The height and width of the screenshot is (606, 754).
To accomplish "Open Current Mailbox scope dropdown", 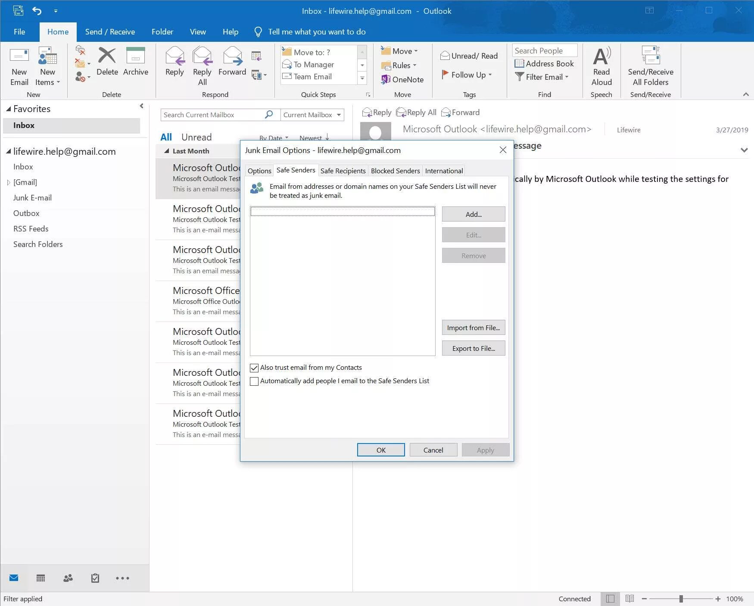I will pyautogui.click(x=312, y=115).
